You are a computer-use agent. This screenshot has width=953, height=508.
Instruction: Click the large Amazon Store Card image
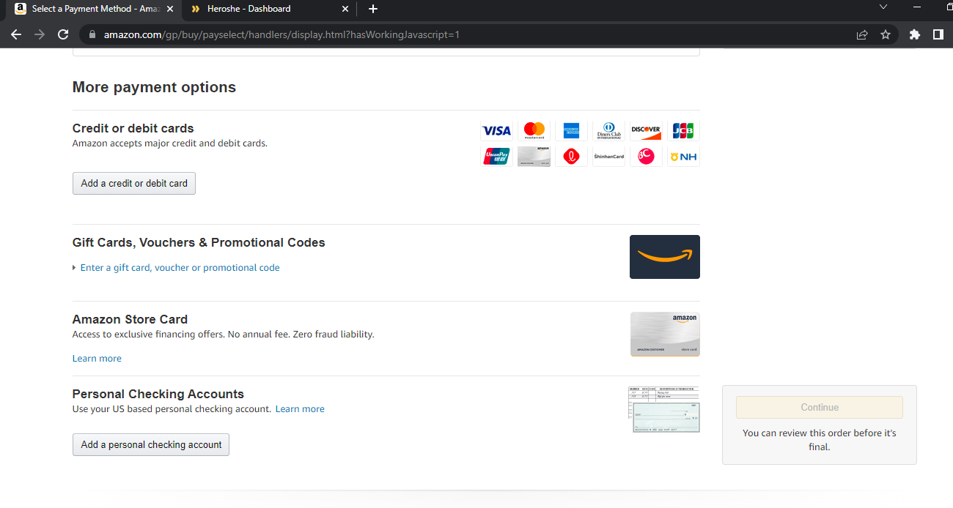[x=665, y=335]
